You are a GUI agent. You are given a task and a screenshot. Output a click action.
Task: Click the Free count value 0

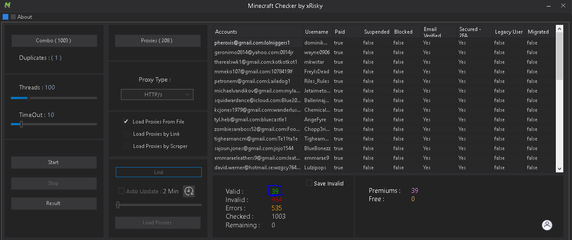(x=413, y=199)
